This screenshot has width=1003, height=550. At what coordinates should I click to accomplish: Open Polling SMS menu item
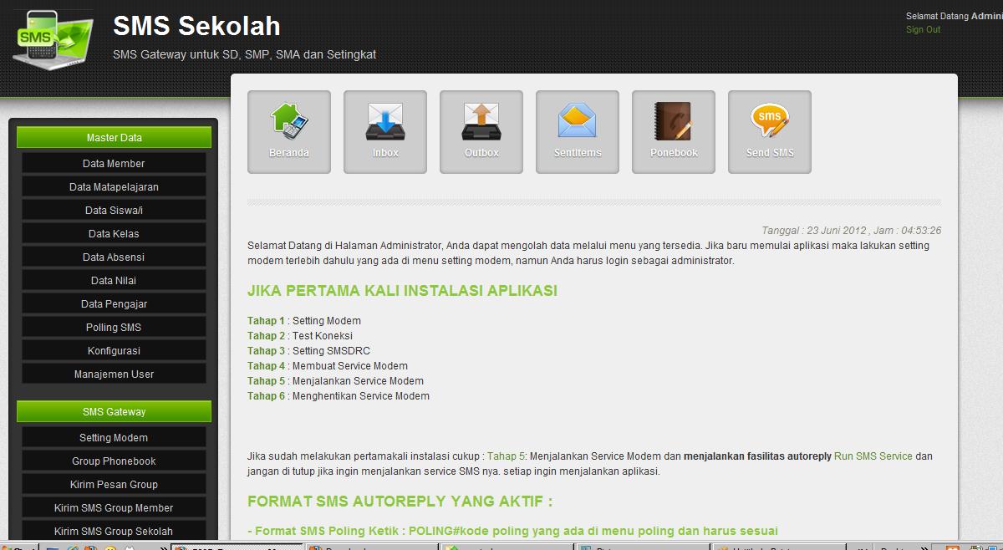tap(114, 328)
